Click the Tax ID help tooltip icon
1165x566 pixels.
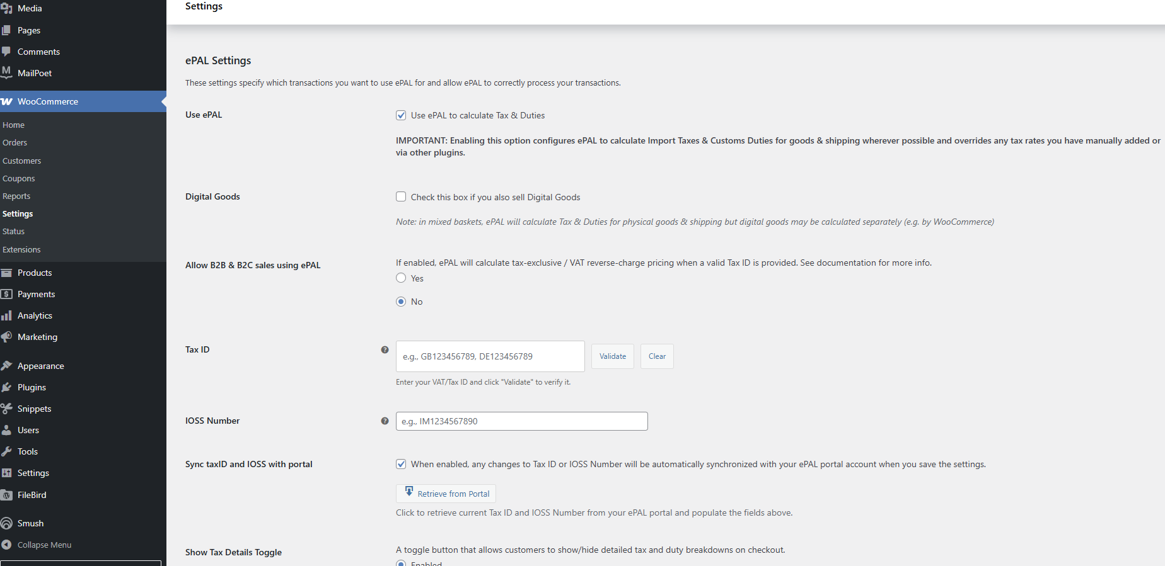[x=385, y=349]
